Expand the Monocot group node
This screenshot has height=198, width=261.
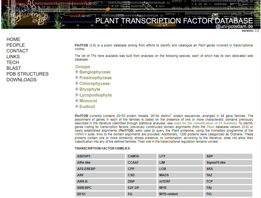coord(77,100)
